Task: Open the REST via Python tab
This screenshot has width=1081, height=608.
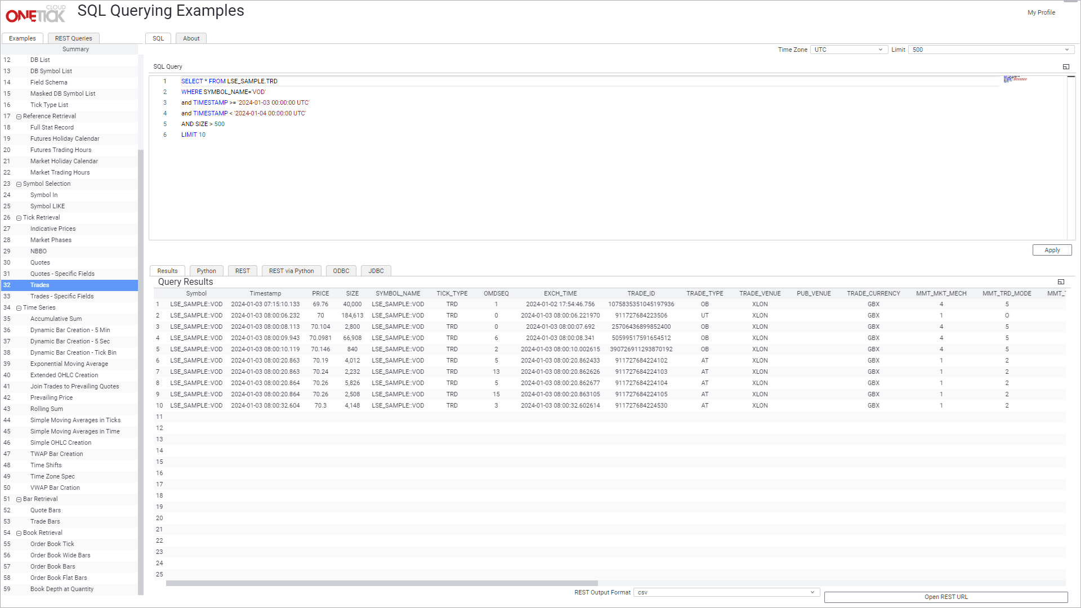Action: pyautogui.click(x=291, y=271)
